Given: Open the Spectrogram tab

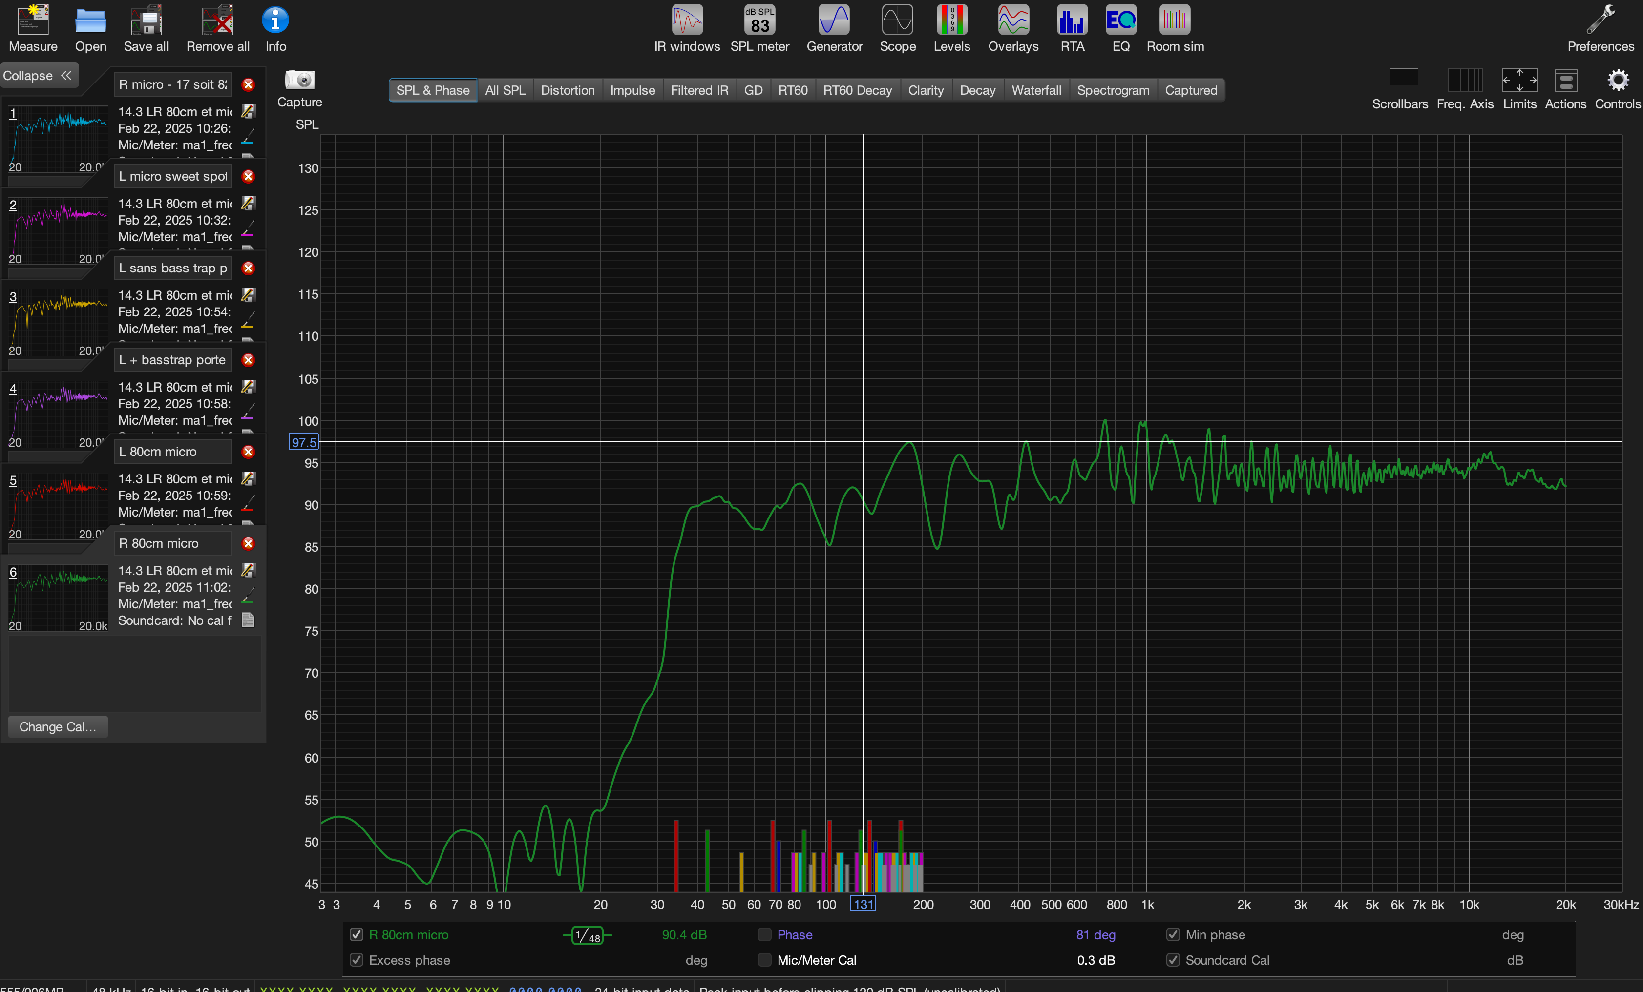Looking at the screenshot, I should [1113, 90].
